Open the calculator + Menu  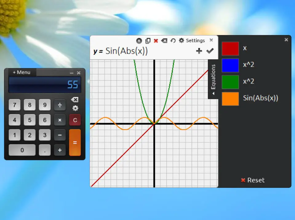coord(22,72)
